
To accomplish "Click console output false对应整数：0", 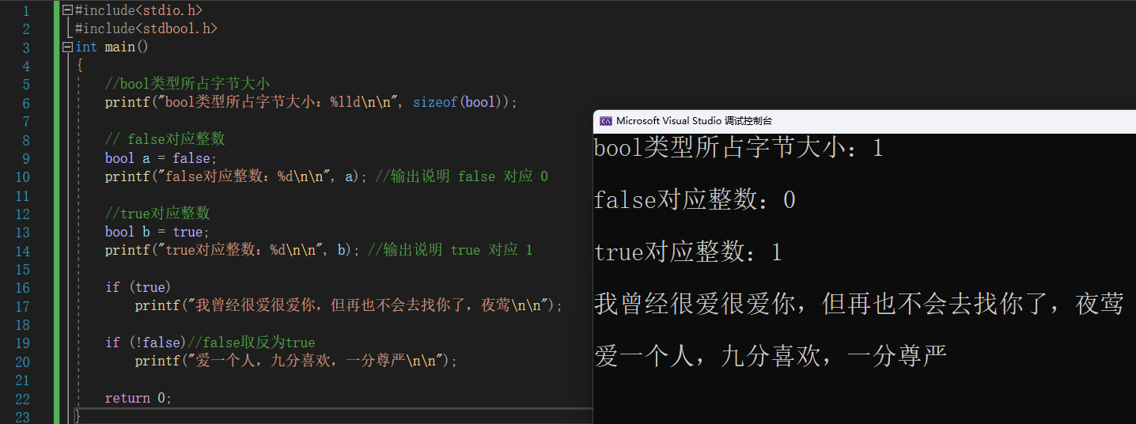I will pyautogui.click(x=695, y=200).
